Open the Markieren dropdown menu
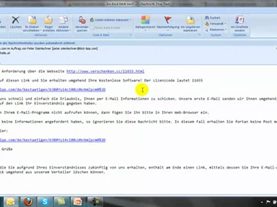 (x=216, y=29)
